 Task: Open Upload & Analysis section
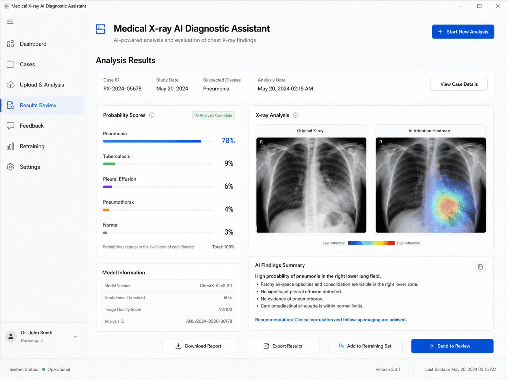pyautogui.click(x=42, y=85)
